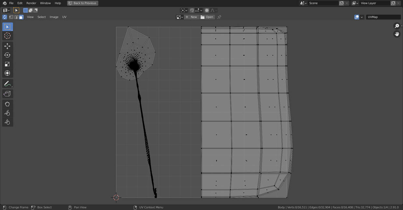Open the overlays dropdown arrow
This screenshot has width=403, height=210.
pyautogui.click(x=362, y=17)
